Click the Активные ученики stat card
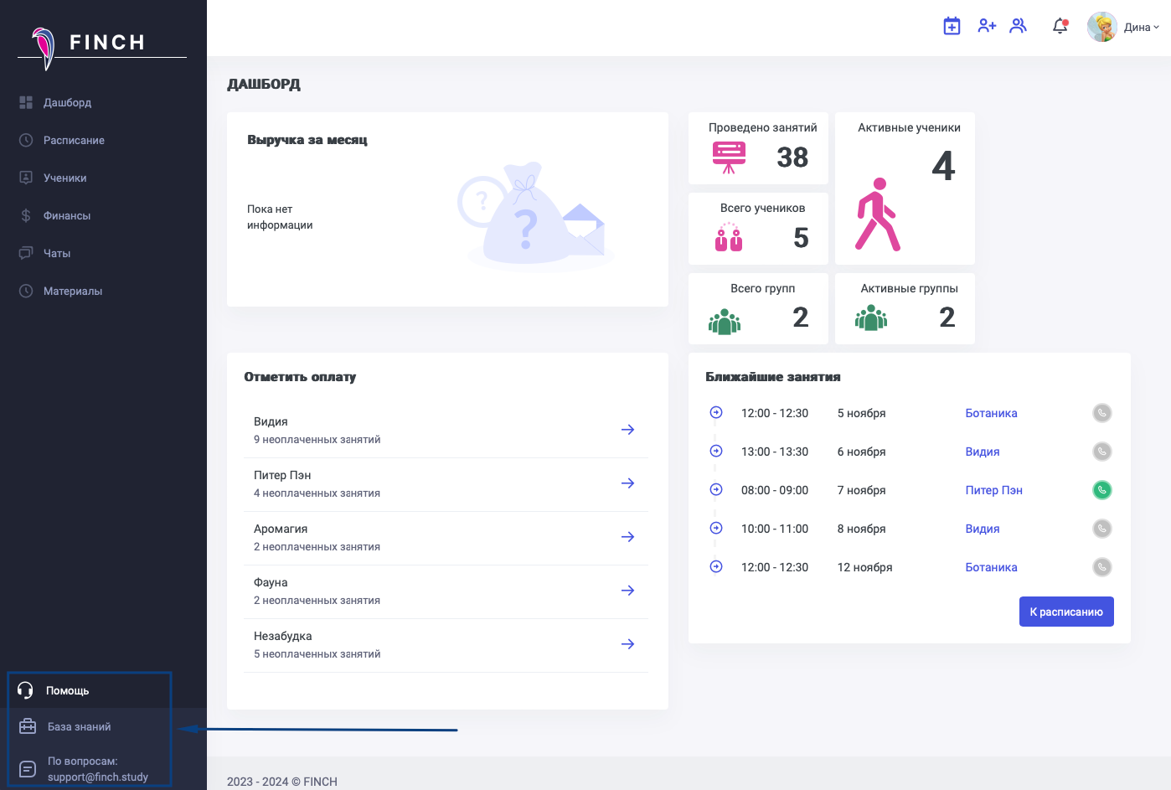The image size is (1171, 790). (905, 188)
